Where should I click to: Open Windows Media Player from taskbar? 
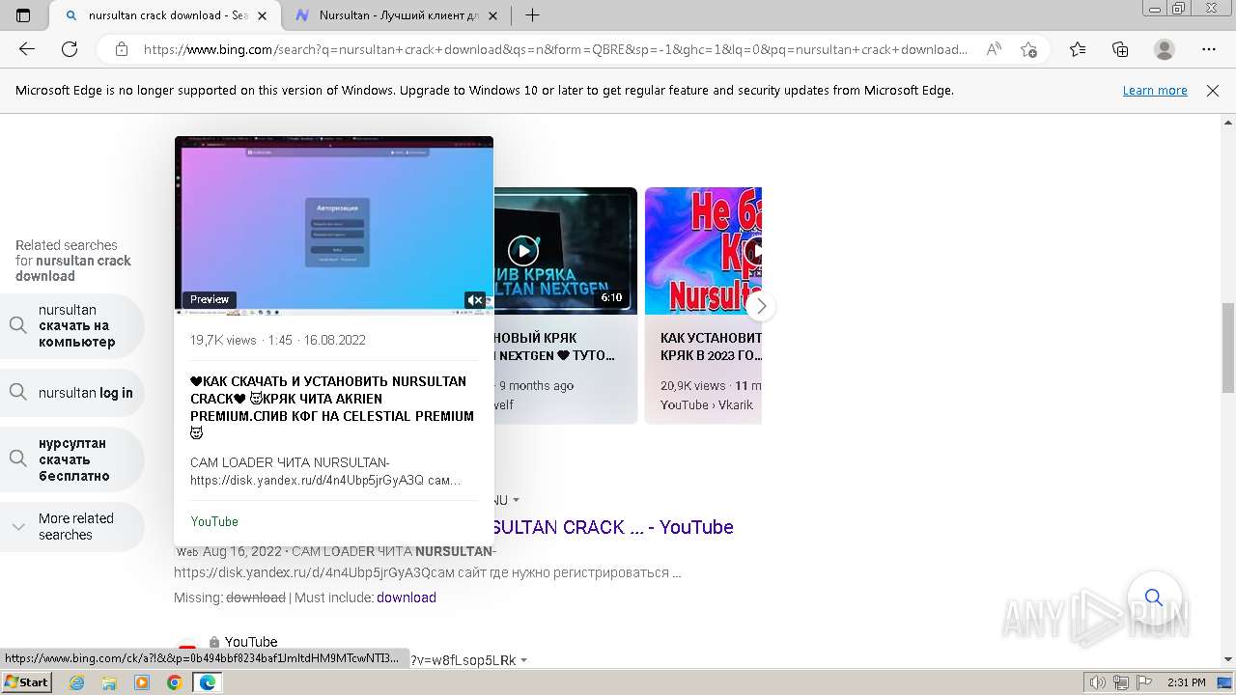coord(142,682)
